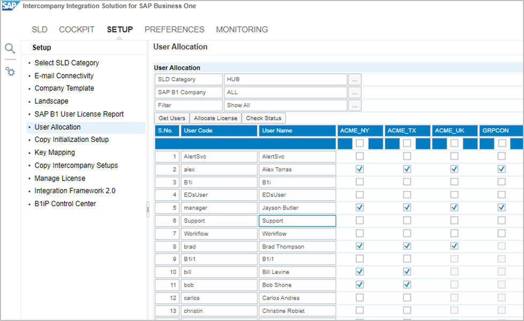Toggle ACME_UK checkbox for Brad Thompson
This screenshot has height=321, width=524.
454,246
